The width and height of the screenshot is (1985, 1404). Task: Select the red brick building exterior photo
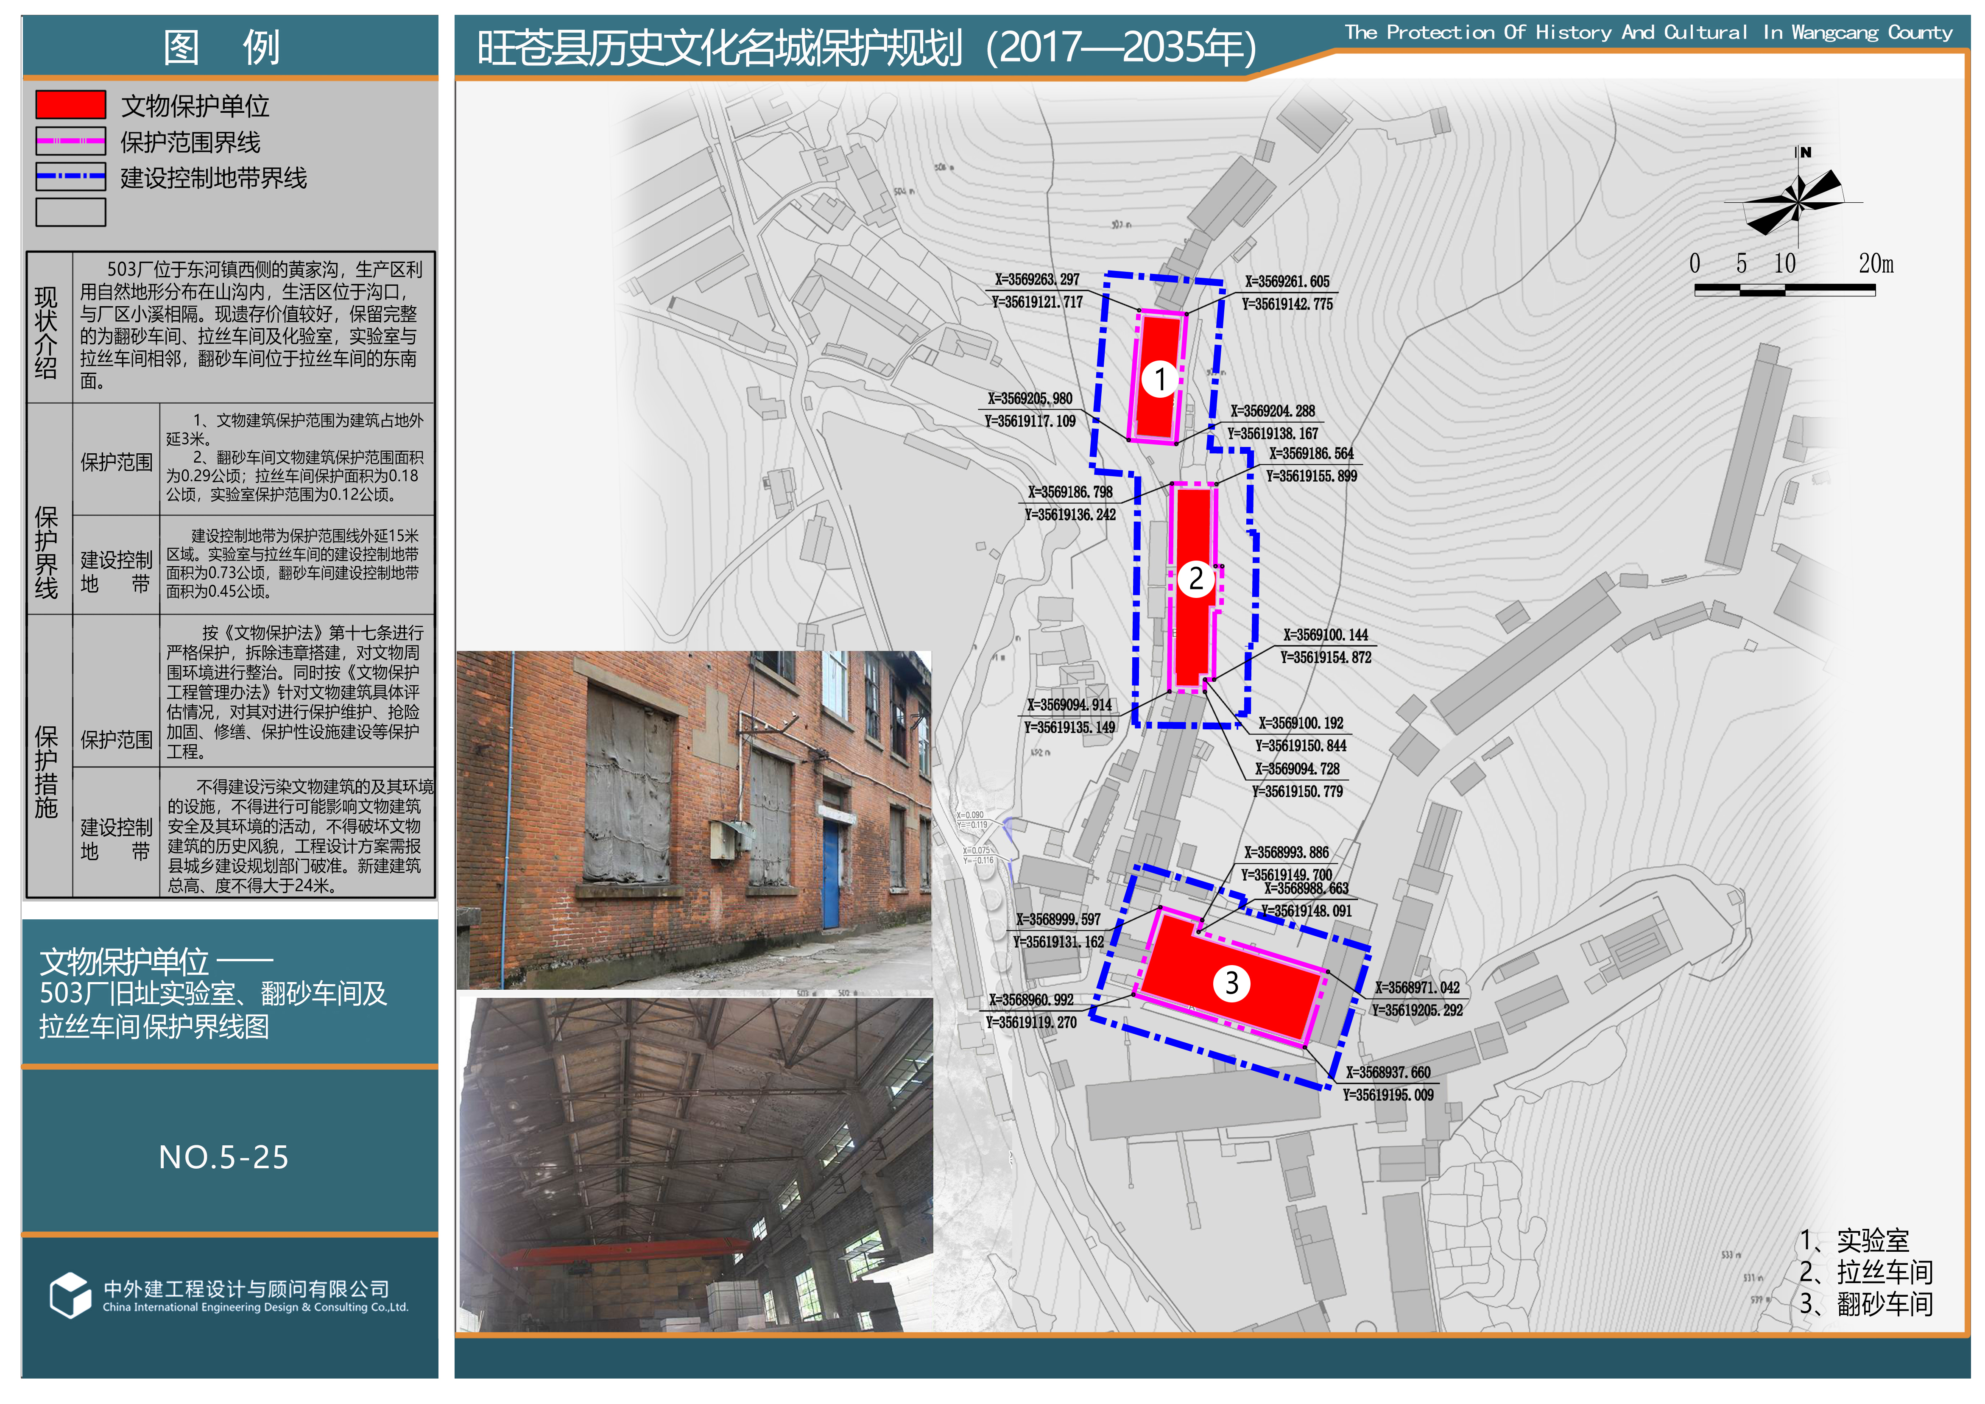693,819
